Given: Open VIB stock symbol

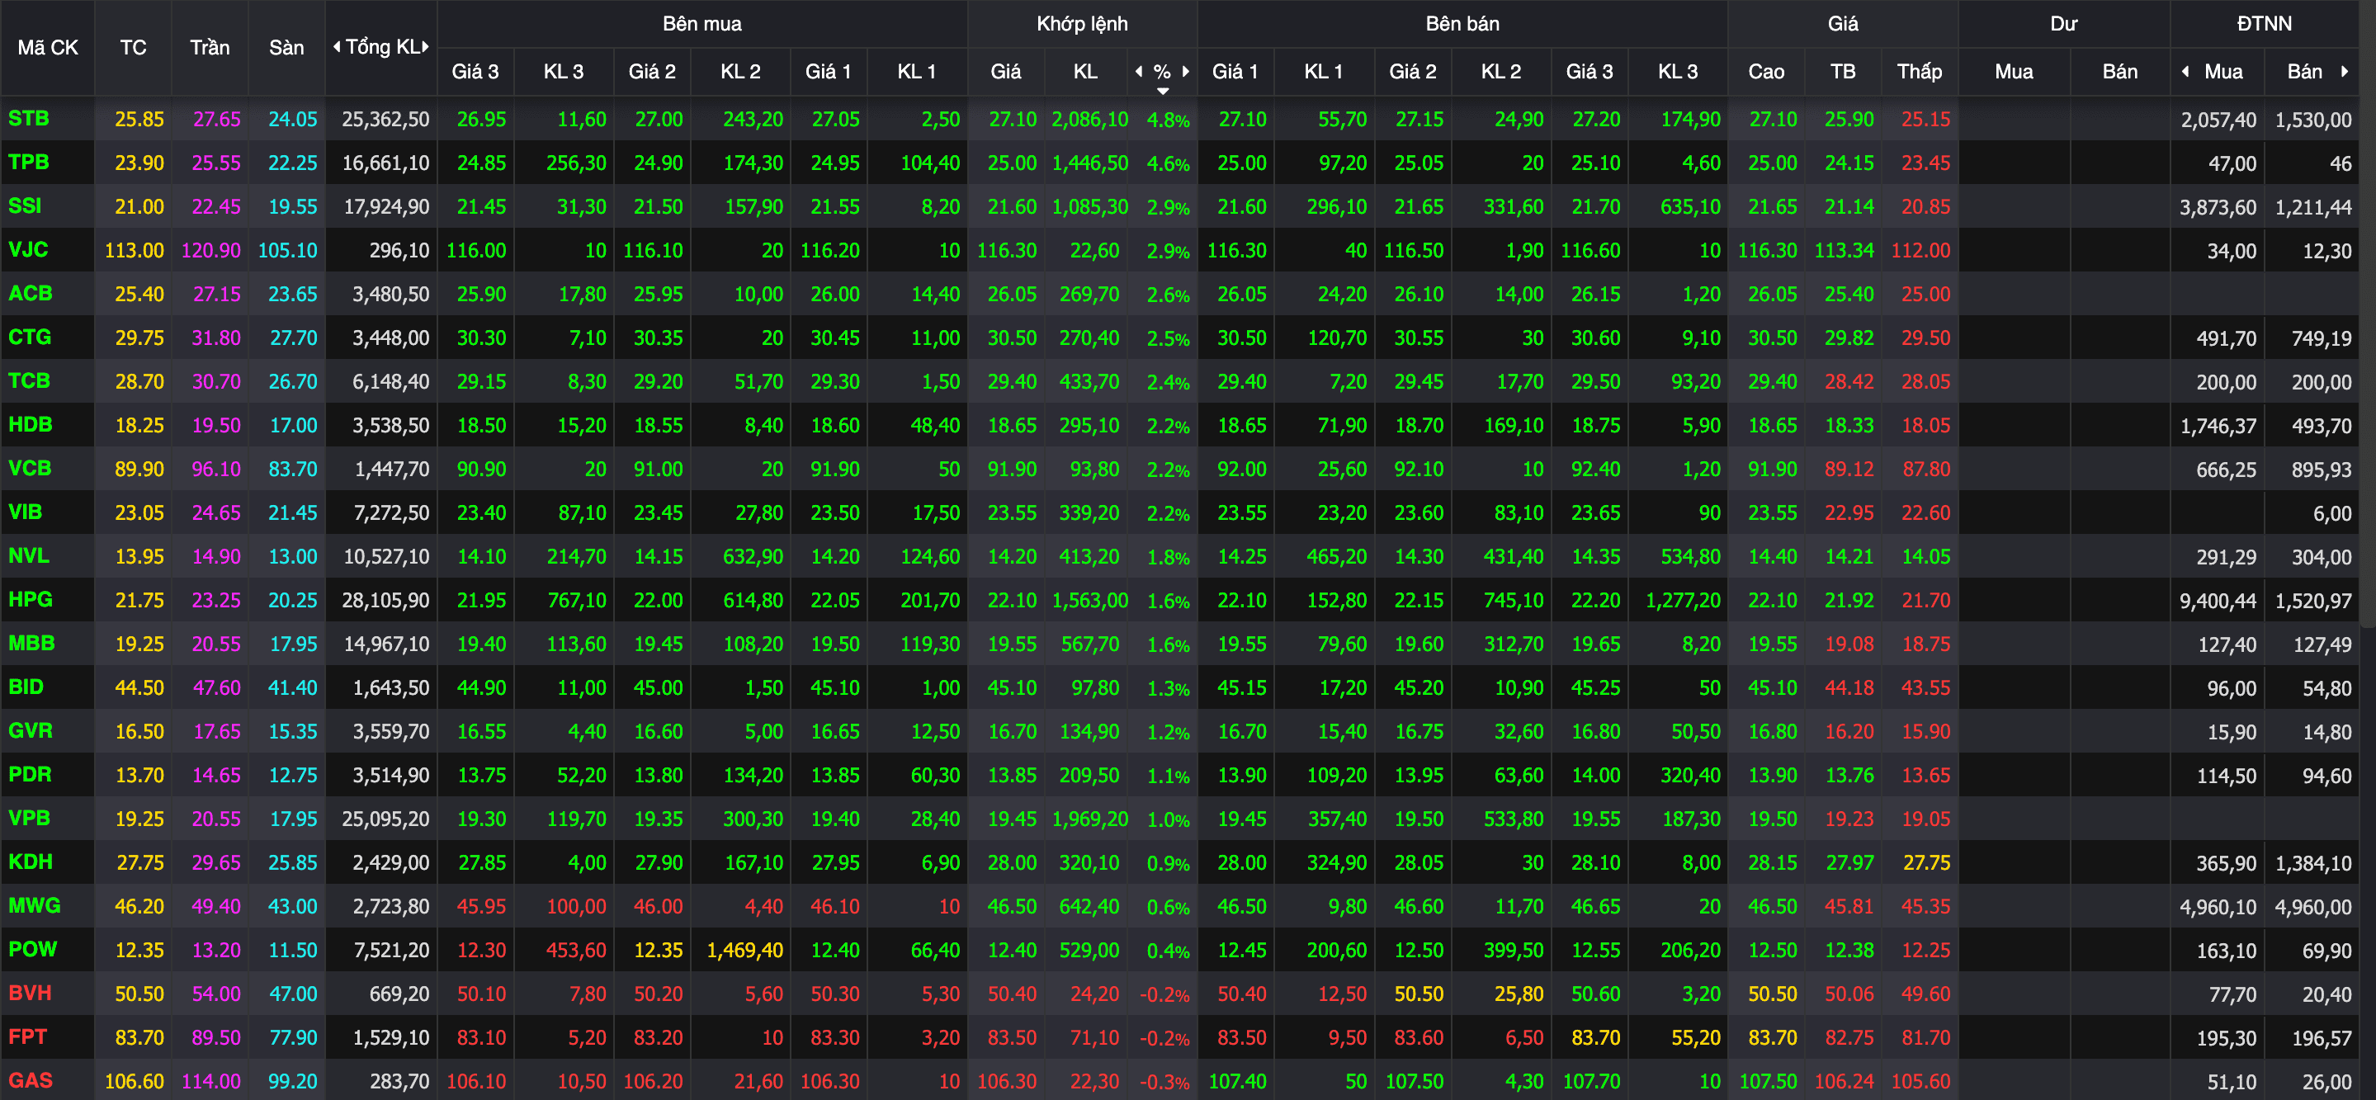Looking at the screenshot, I should [x=25, y=512].
